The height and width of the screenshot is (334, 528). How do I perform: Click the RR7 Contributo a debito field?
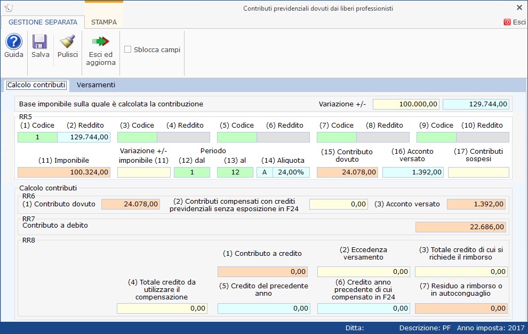pos(461,227)
